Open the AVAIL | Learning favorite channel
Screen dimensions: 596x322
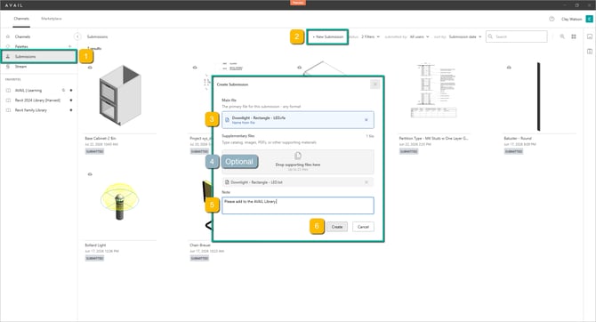click(28, 91)
